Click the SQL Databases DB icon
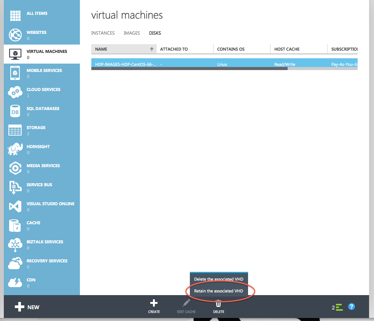Screen dimensions: 374x321 15,111
